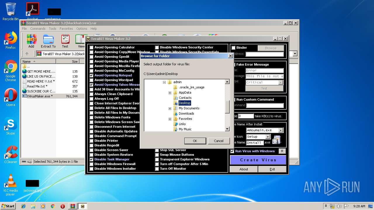Select the Downloads folder in tree
Viewport: 374px width, 210px height.
coord(186,113)
